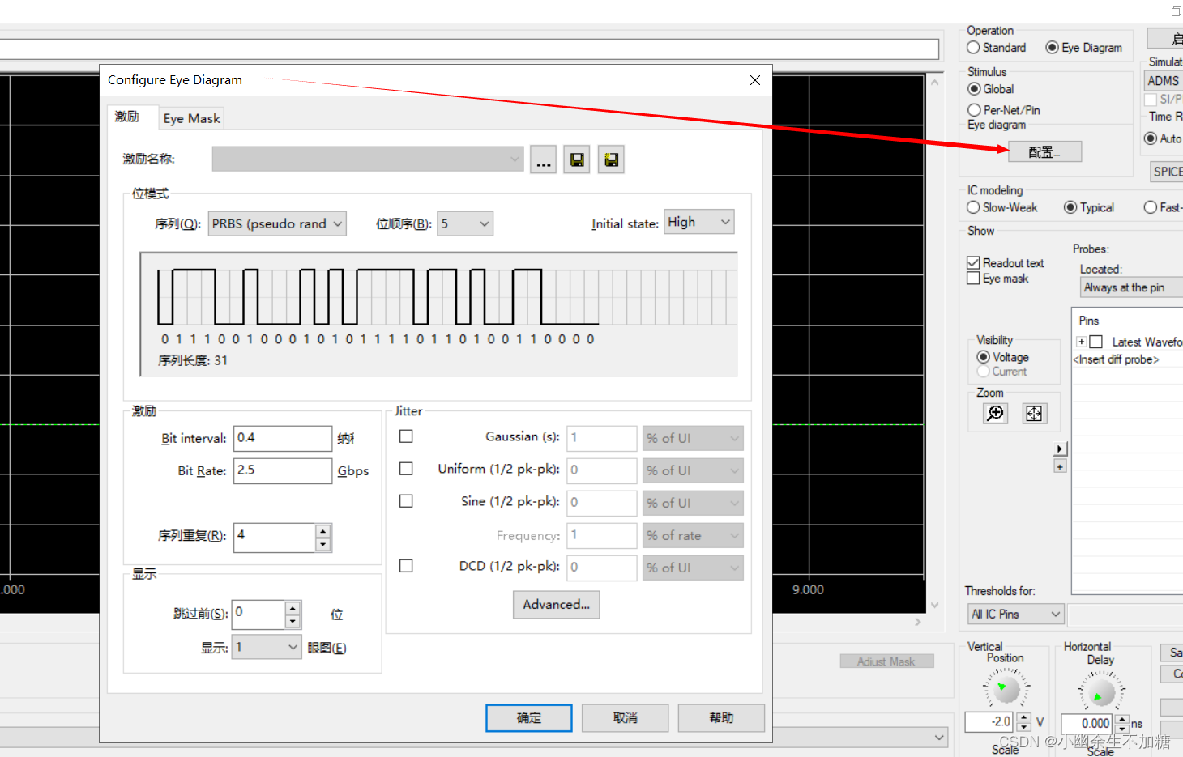Open the Always at the pin dropdown
The width and height of the screenshot is (1183, 757).
point(1132,287)
